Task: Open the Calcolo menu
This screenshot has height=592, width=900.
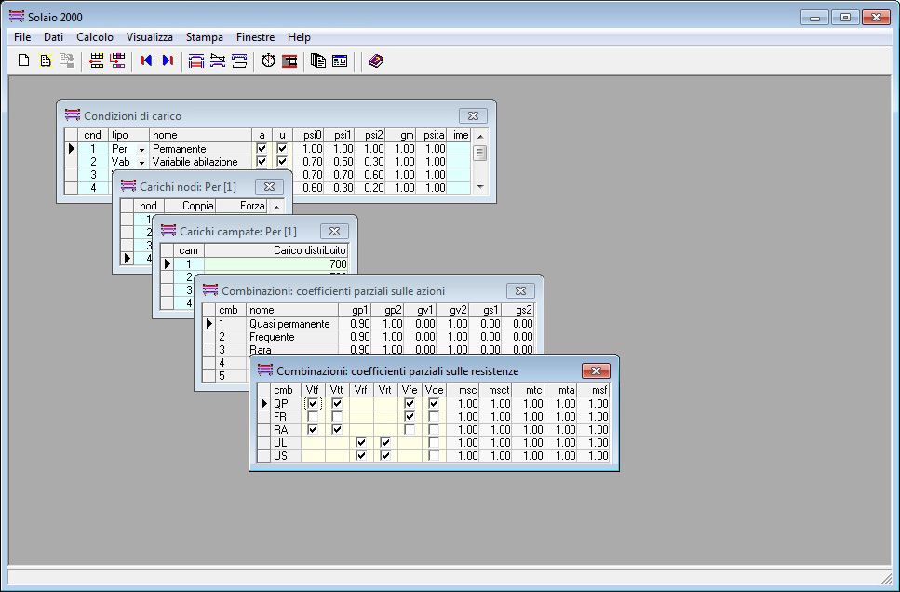Action: point(95,37)
